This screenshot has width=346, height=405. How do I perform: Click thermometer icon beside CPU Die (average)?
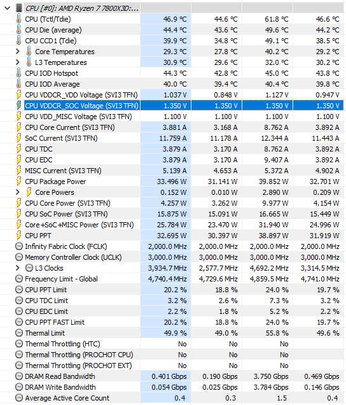click(18, 30)
